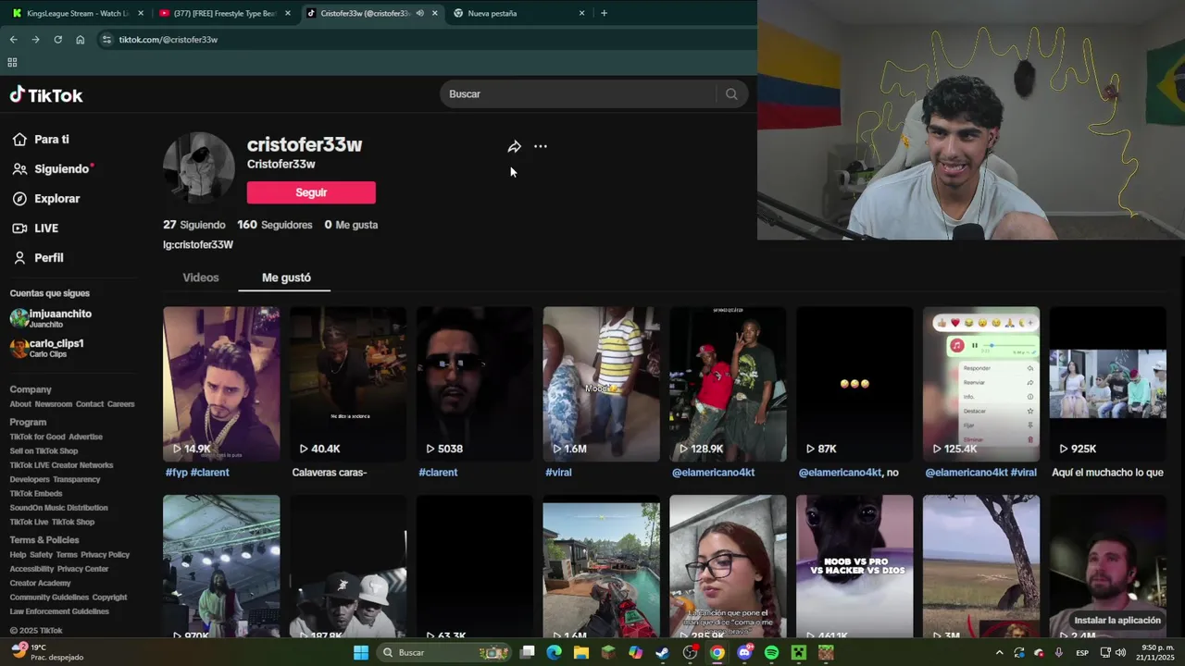Image resolution: width=1185 pixels, height=666 pixels.
Task: Open the video with 5038 views
Action: pos(475,384)
